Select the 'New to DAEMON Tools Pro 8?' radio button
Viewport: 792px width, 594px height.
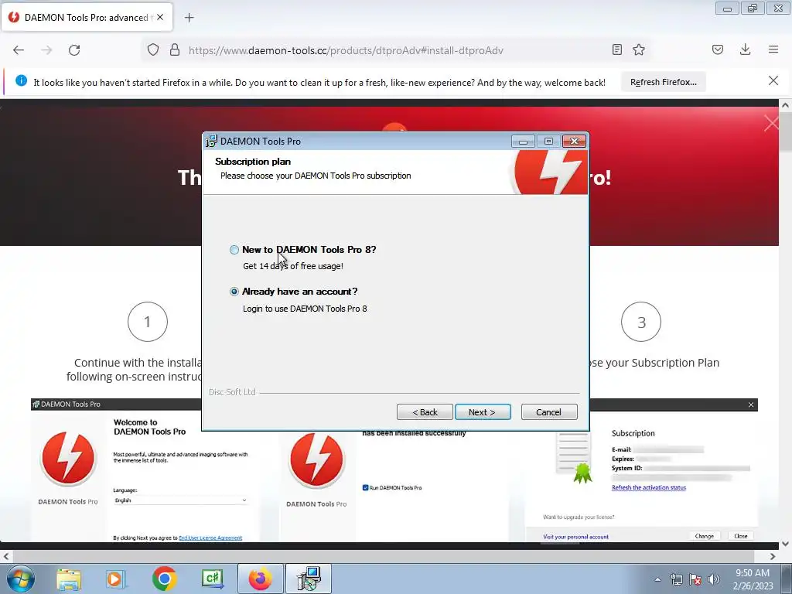click(x=234, y=250)
